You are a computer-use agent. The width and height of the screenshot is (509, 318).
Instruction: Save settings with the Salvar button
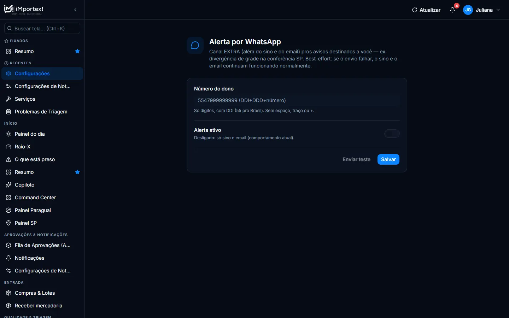click(x=388, y=159)
